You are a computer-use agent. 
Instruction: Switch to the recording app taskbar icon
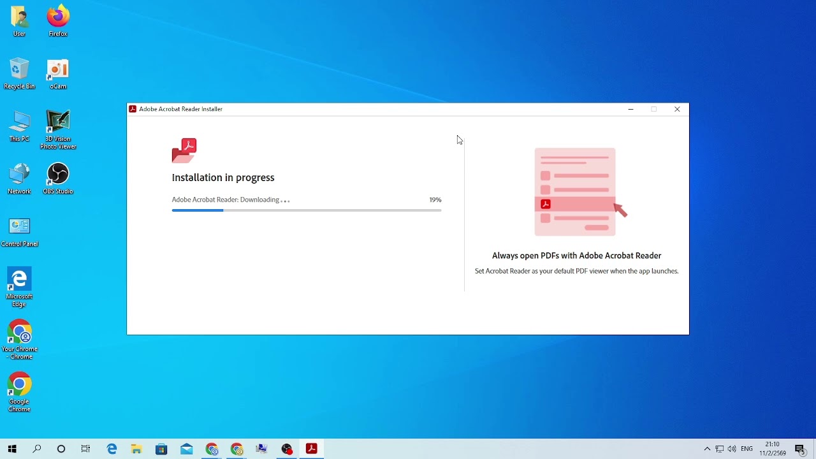(x=287, y=449)
